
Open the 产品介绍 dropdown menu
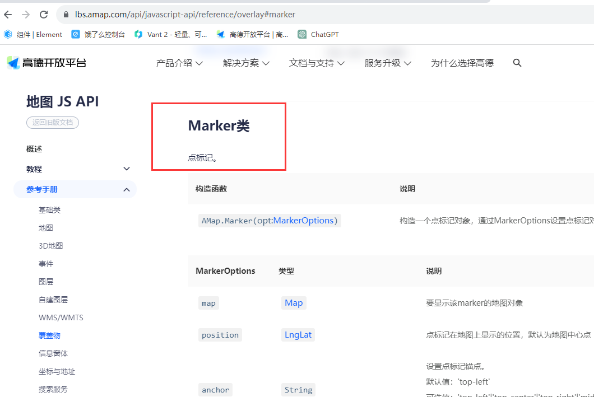coord(179,63)
